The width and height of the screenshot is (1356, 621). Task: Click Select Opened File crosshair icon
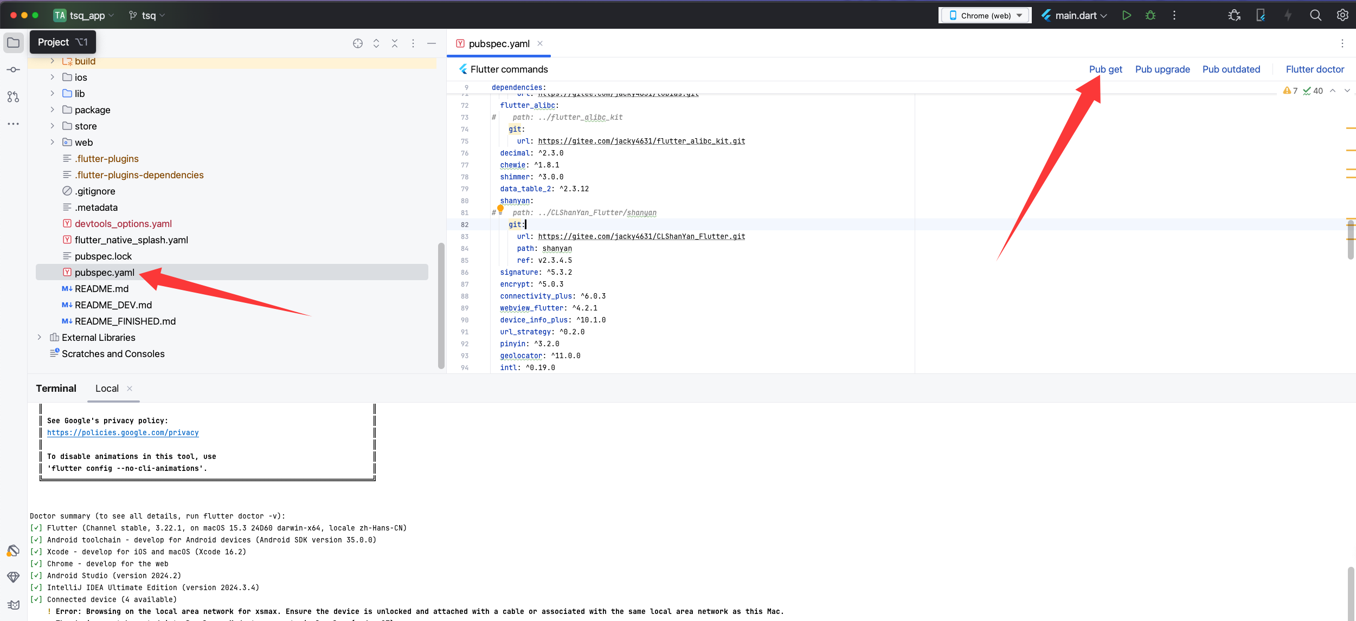(x=358, y=43)
